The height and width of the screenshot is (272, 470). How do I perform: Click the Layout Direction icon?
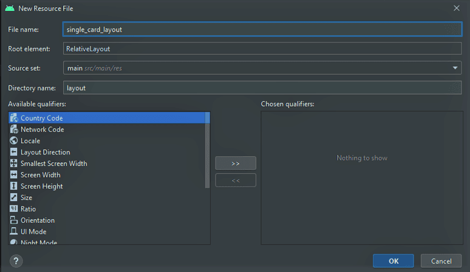coord(14,152)
